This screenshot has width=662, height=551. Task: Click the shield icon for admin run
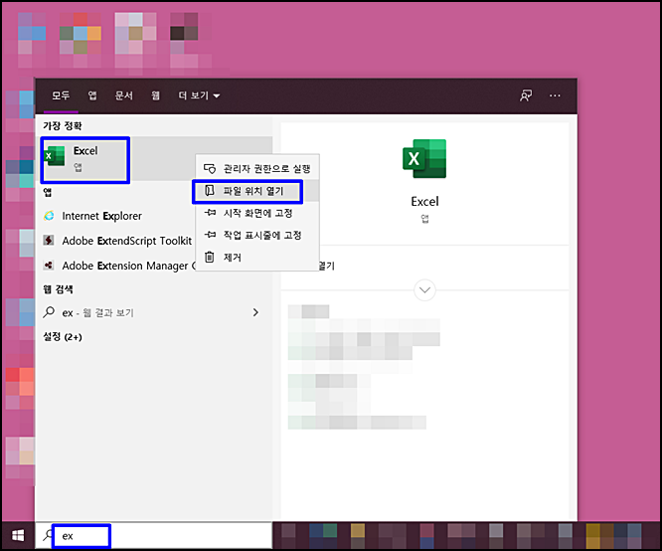[210, 169]
